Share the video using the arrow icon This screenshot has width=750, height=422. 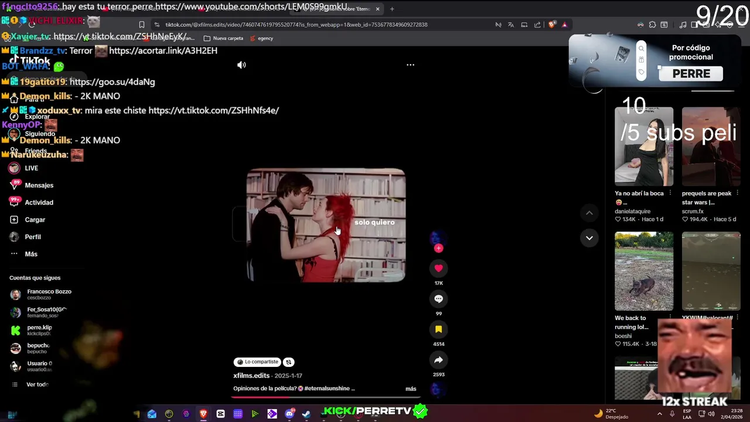(438, 360)
